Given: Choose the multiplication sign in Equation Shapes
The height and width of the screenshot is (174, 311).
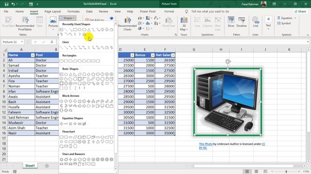Looking at the screenshot, I should click(70, 124).
